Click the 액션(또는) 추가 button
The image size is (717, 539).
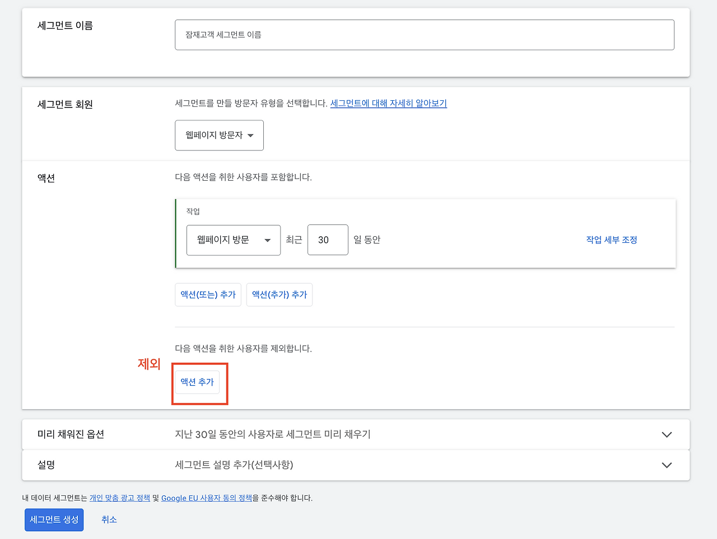(208, 294)
